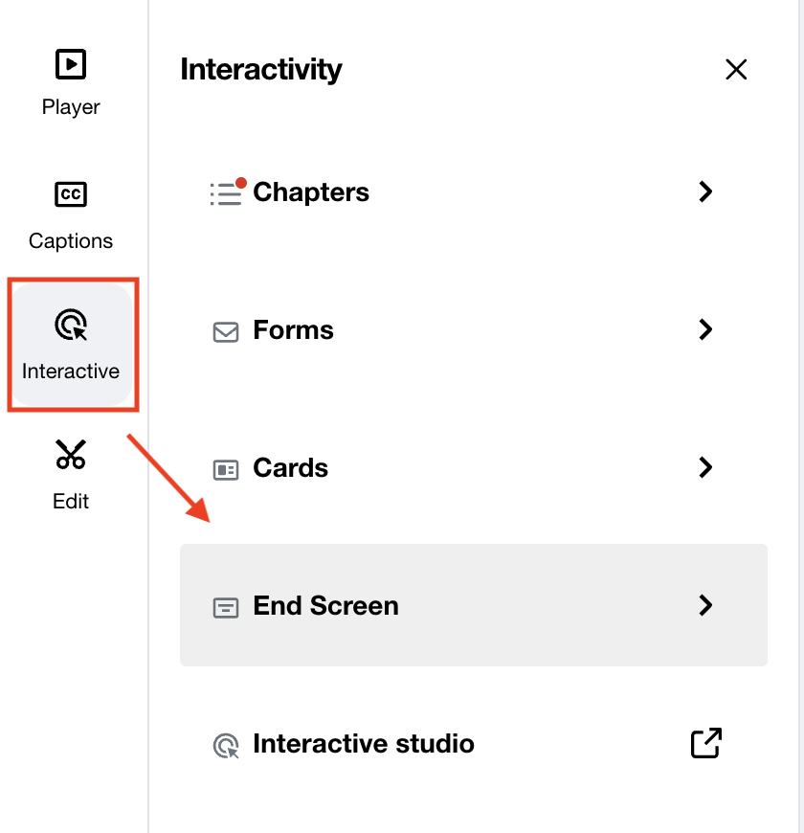Expand the Chapters section chevron
804x833 pixels.
(705, 191)
